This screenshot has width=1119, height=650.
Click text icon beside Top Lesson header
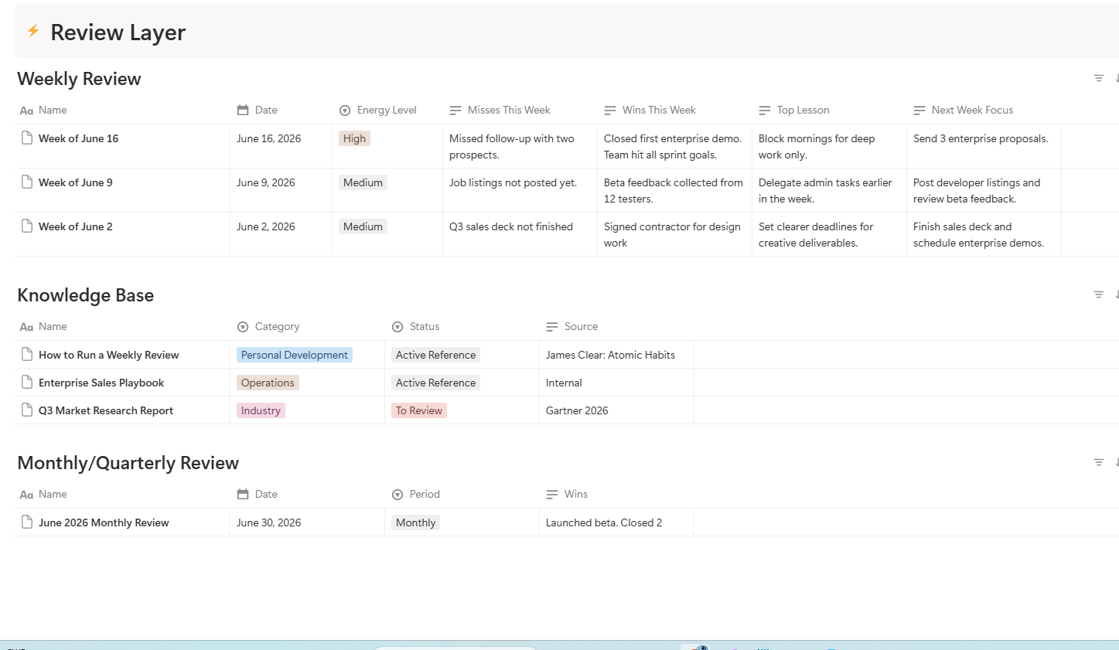pyautogui.click(x=765, y=111)
